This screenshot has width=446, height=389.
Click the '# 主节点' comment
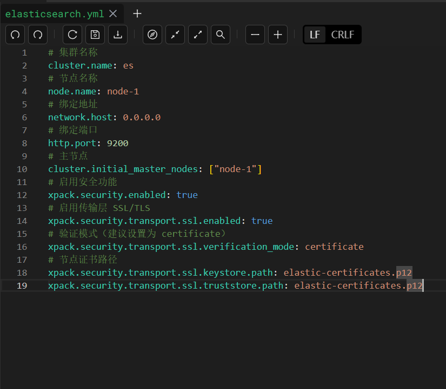coord(68,156)
